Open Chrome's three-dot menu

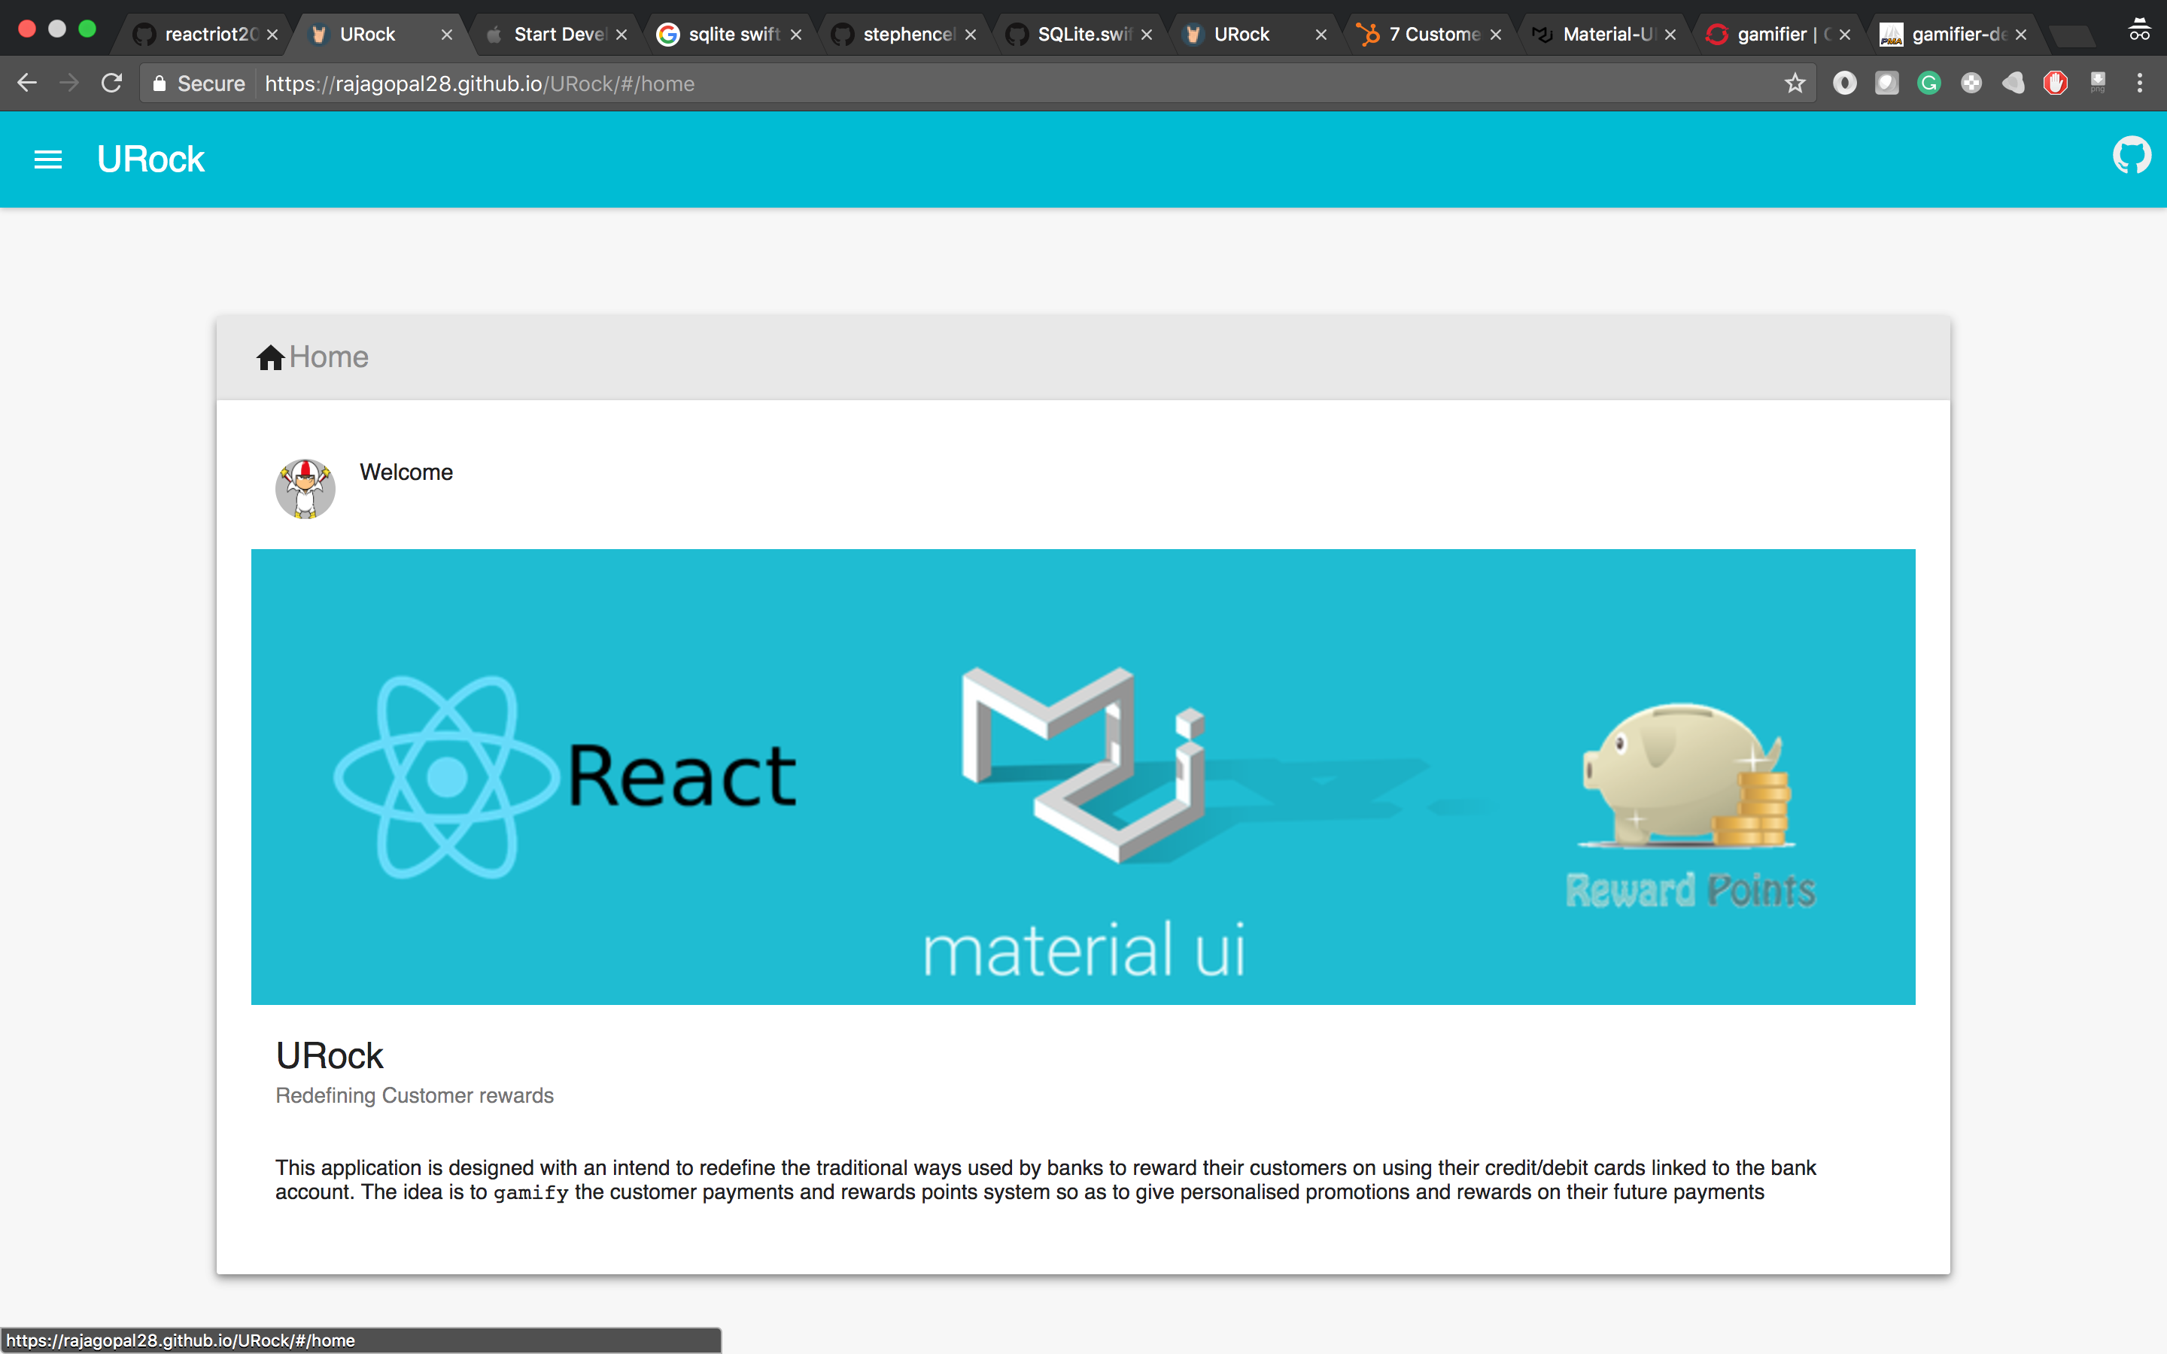click(2139, 83)
